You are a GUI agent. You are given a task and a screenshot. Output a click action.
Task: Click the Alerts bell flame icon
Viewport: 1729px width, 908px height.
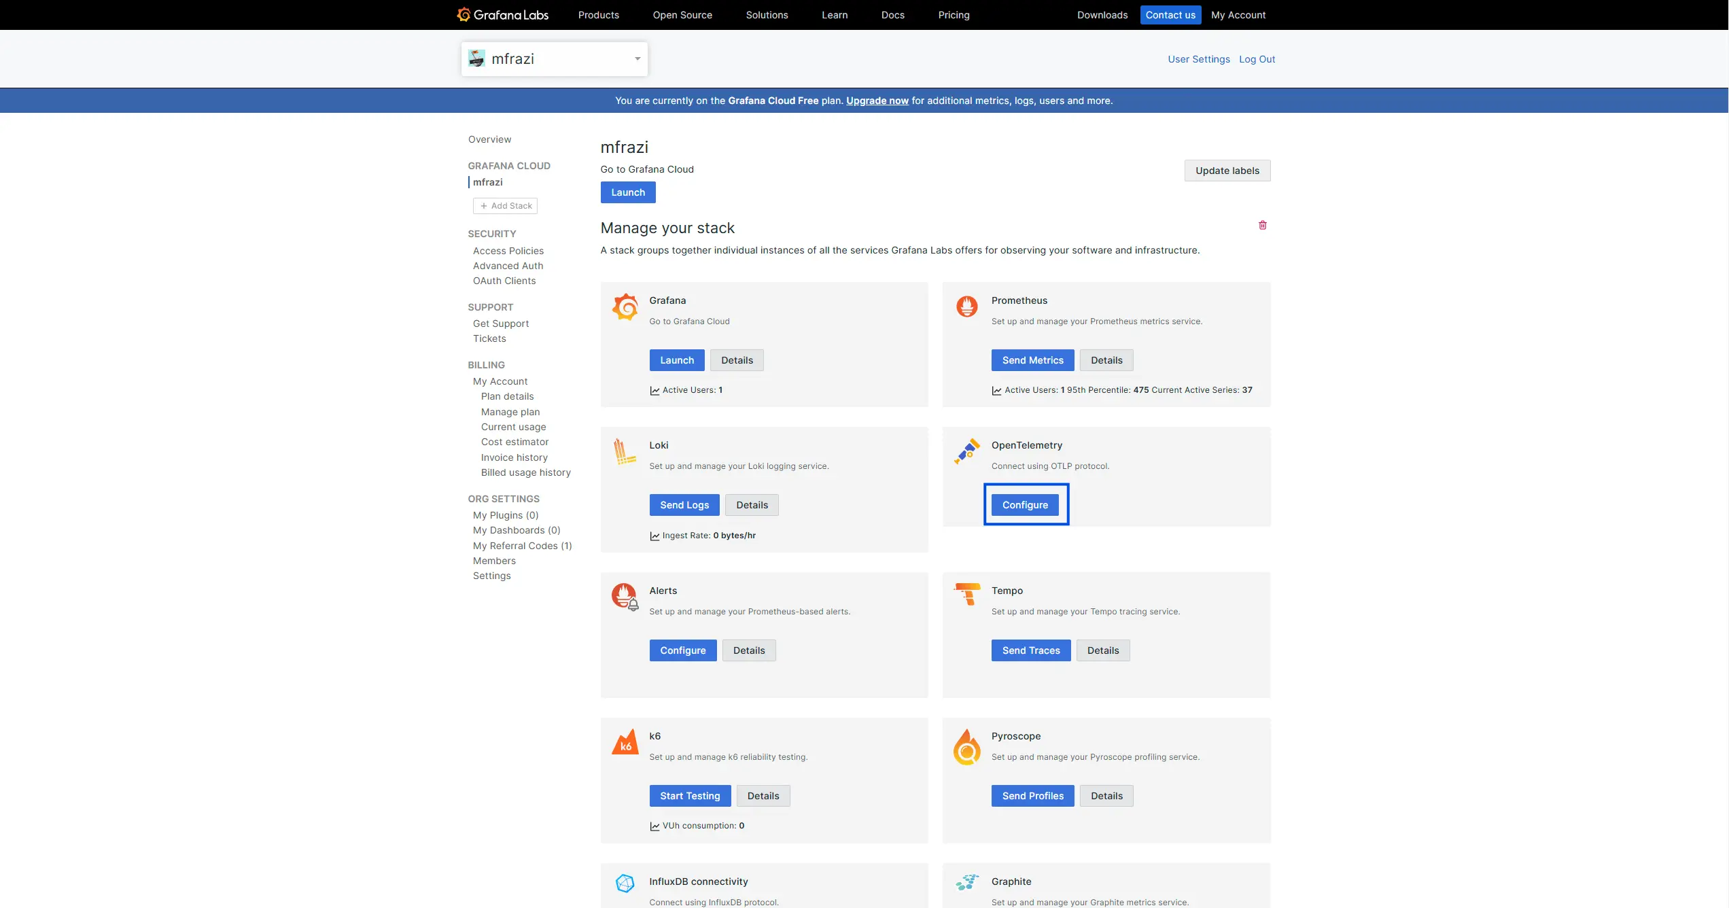pyautogui.click(x=625, y=597)
